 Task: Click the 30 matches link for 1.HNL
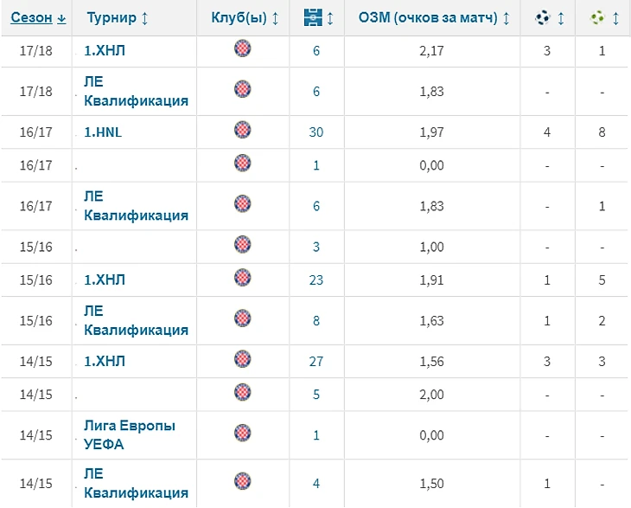click(x=315, y=132)
